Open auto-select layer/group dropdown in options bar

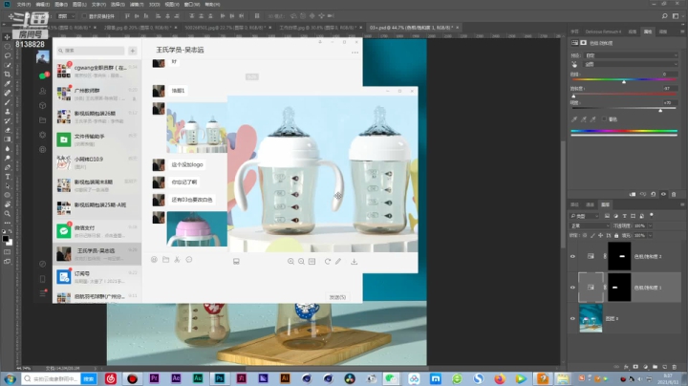67,16
